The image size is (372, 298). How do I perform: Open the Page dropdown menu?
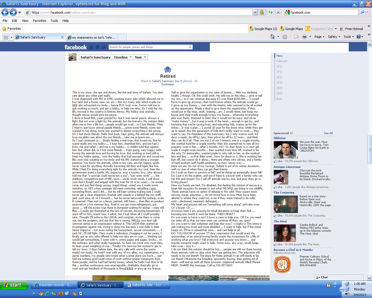click(319, 37)
